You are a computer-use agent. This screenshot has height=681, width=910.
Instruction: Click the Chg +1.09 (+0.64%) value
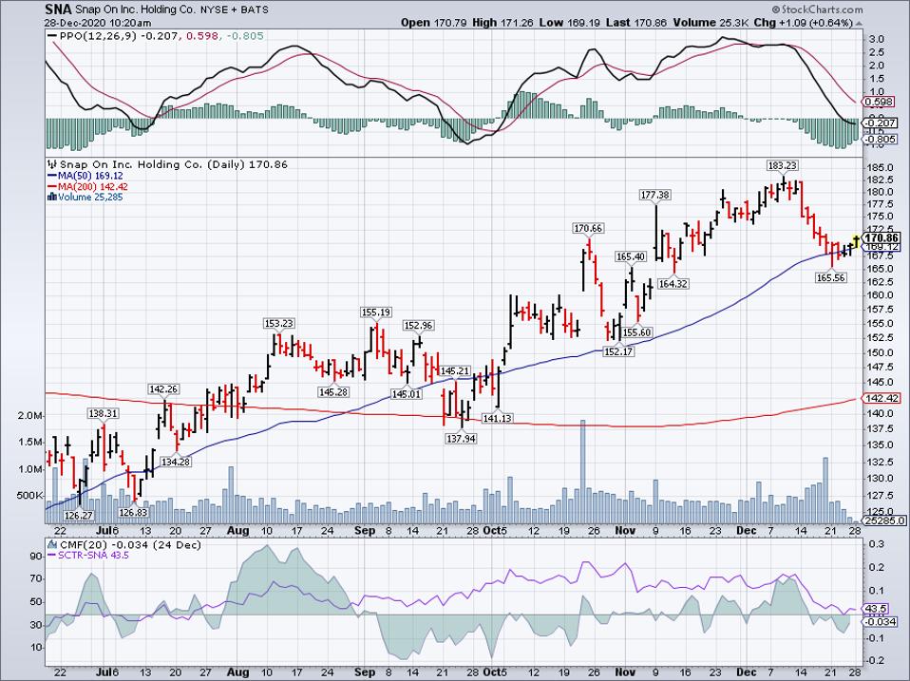coord(804,23)
